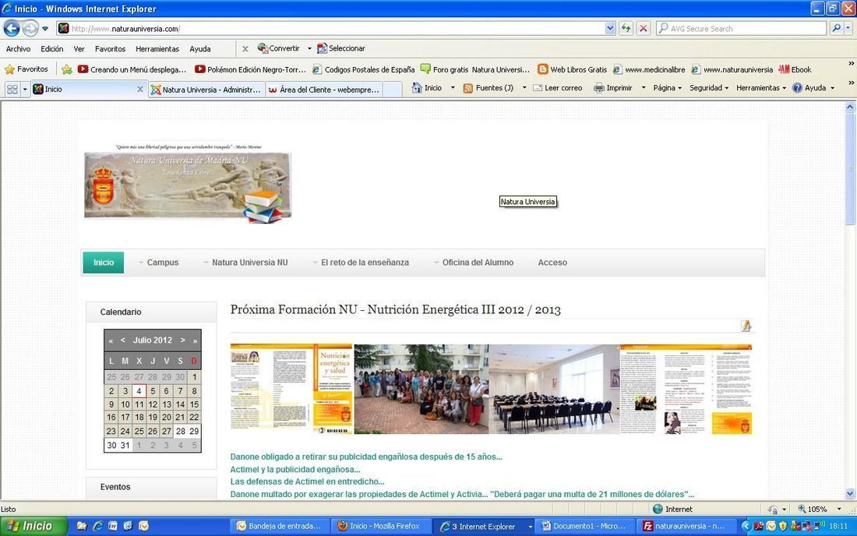Jump to next year in calendar
Screen dimensions: 857x536
point(195,340)
